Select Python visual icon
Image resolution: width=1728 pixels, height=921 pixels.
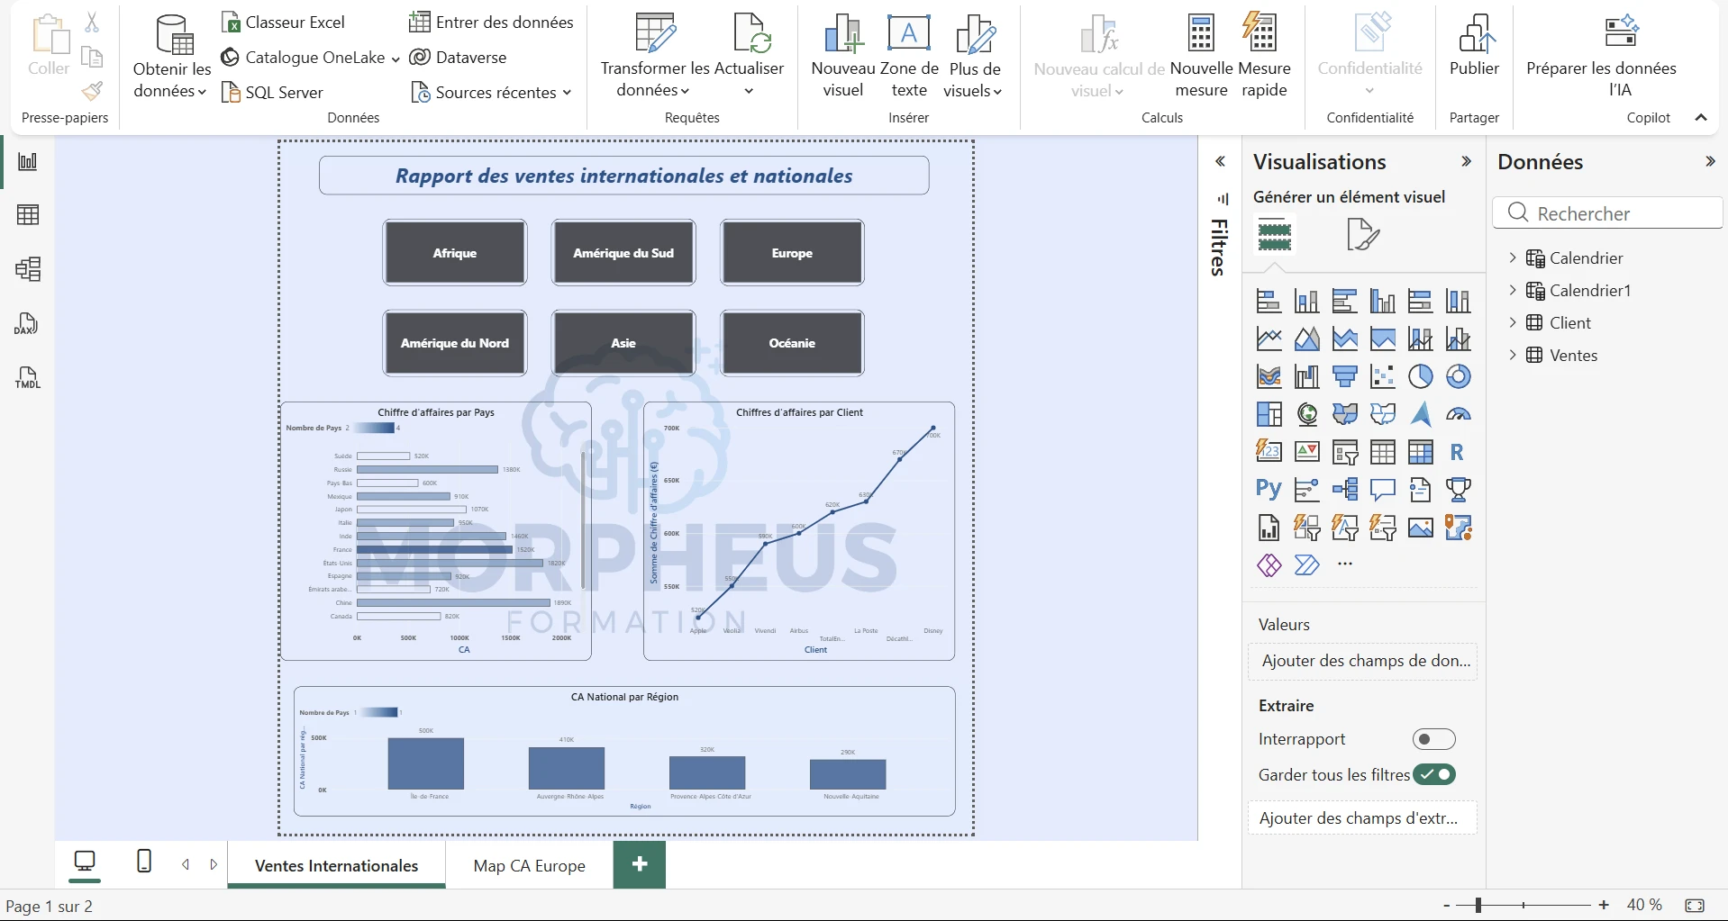1269,490
